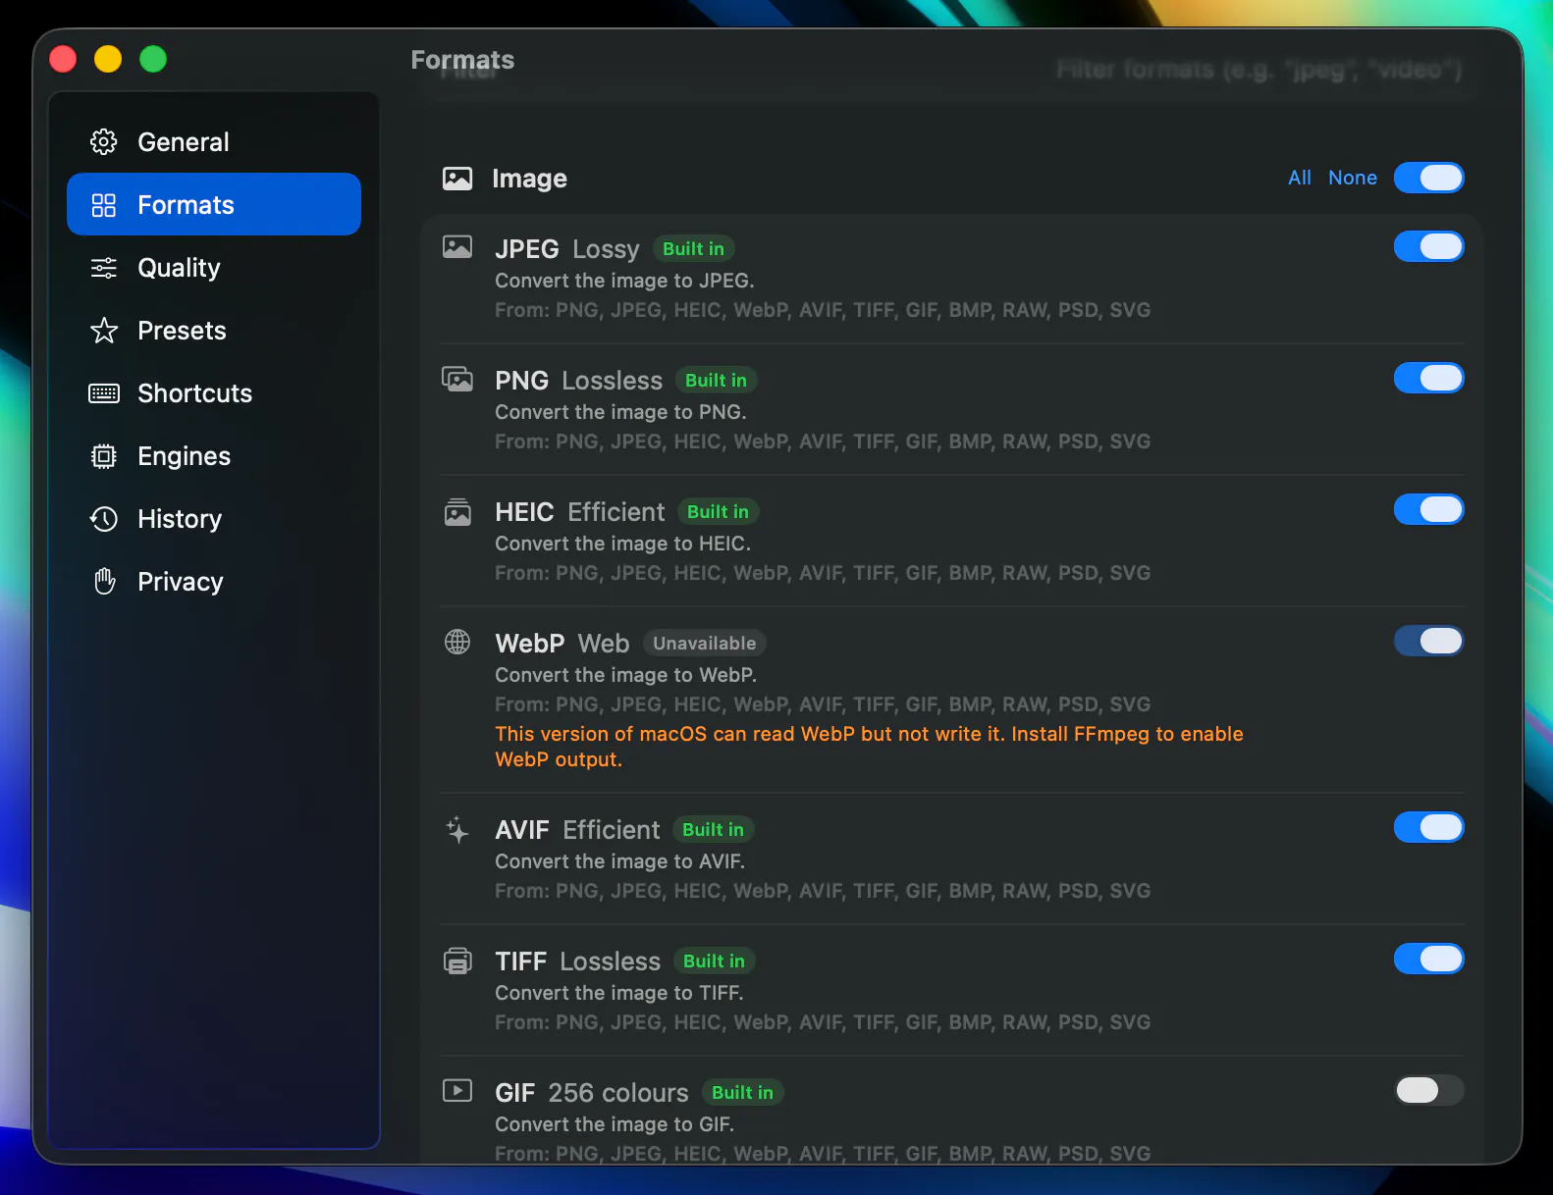Click the Formats window title

tap(462, 61)
